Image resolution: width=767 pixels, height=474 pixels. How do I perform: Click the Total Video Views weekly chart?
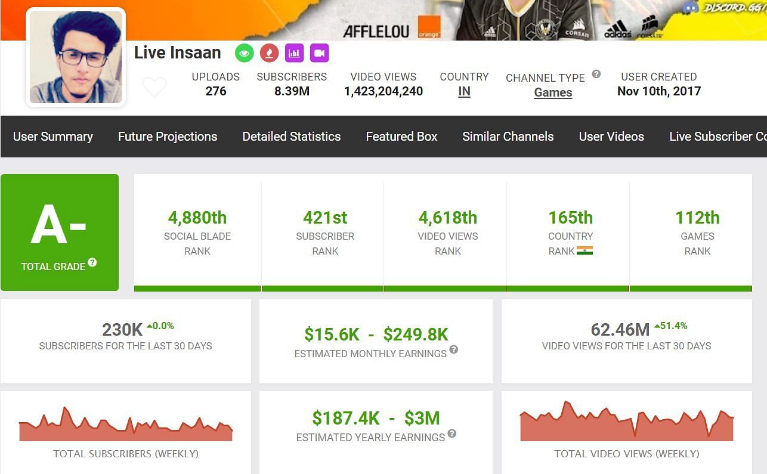click(x=626, y=423)
